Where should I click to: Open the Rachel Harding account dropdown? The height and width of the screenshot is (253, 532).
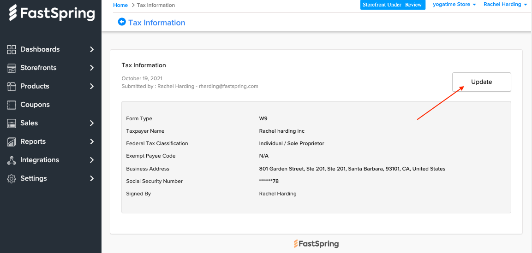(506, 5)
